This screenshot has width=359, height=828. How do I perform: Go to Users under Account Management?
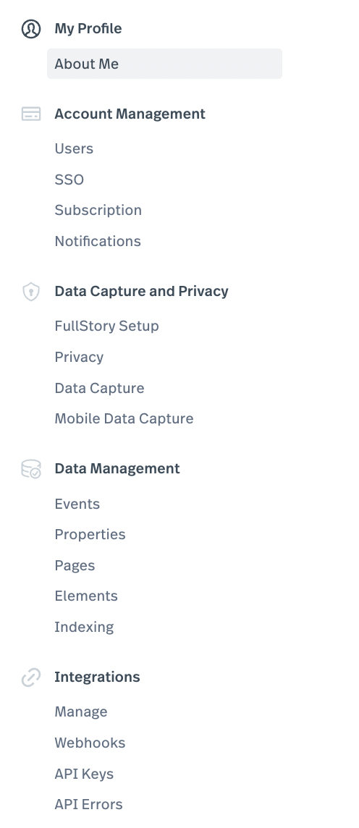tap(74, 149)
